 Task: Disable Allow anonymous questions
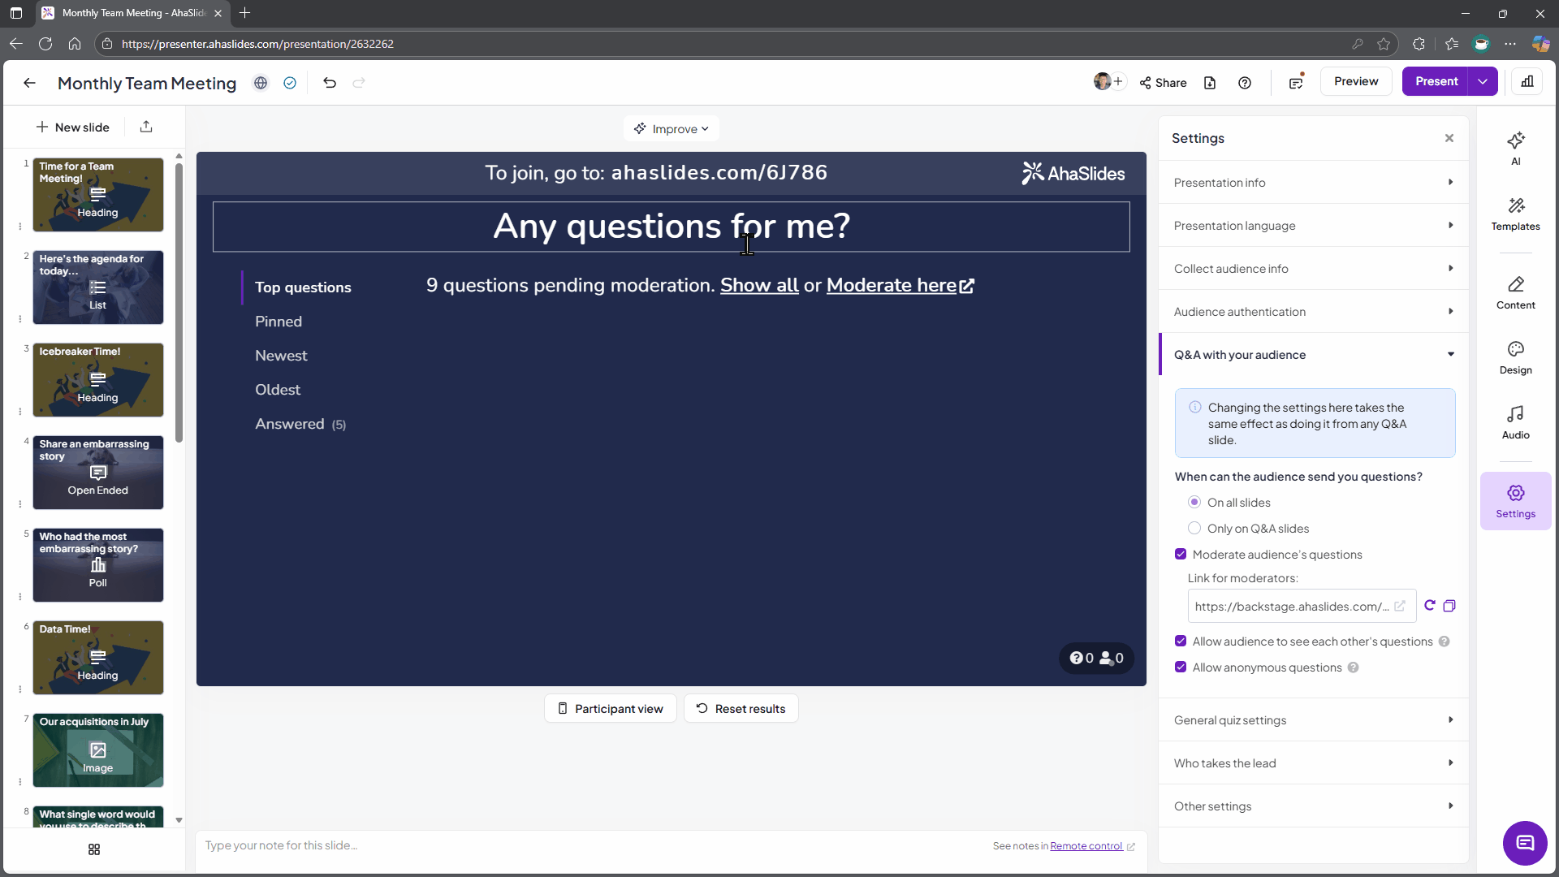(1181, 667)
